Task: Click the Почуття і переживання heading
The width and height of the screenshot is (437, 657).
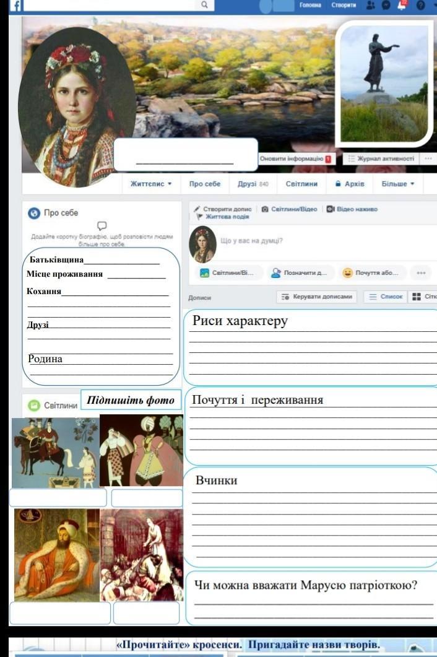Action: tap(257, 400)
